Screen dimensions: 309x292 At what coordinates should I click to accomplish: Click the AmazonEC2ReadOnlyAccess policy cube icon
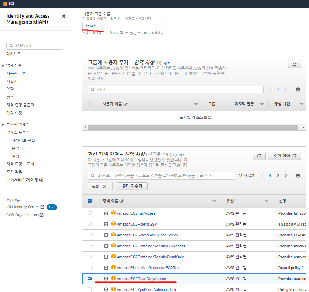(x=113, y=278)
